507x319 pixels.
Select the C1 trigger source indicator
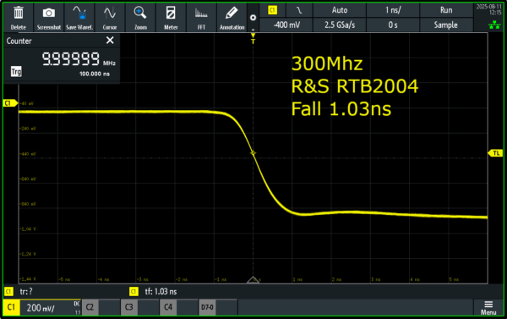272,10
